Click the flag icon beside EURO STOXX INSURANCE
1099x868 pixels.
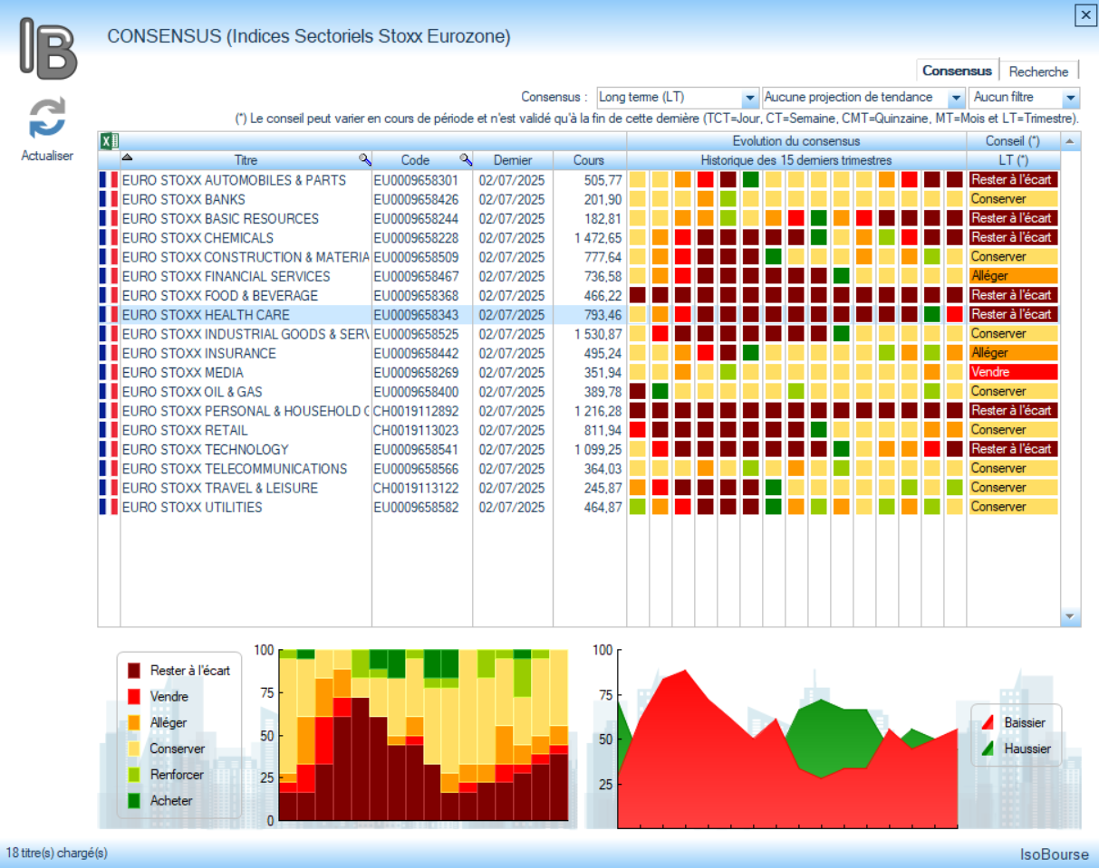[x=109, y=353]
